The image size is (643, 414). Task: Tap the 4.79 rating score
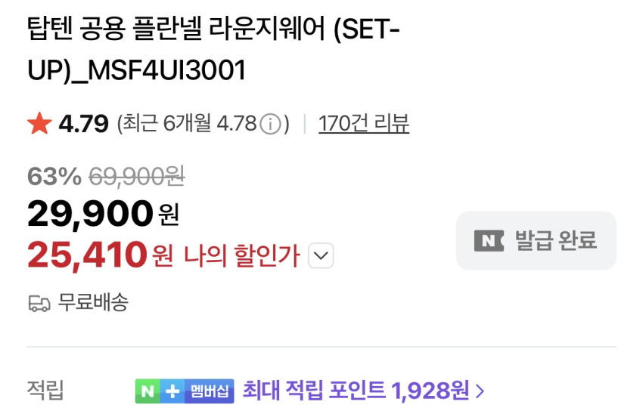point(83,123)
